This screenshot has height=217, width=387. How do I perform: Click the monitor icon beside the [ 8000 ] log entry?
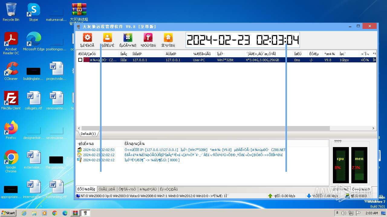tap(80, 160)
